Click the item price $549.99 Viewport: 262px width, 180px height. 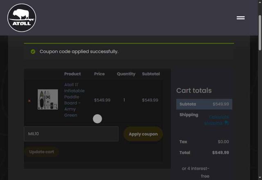[102, 100]
